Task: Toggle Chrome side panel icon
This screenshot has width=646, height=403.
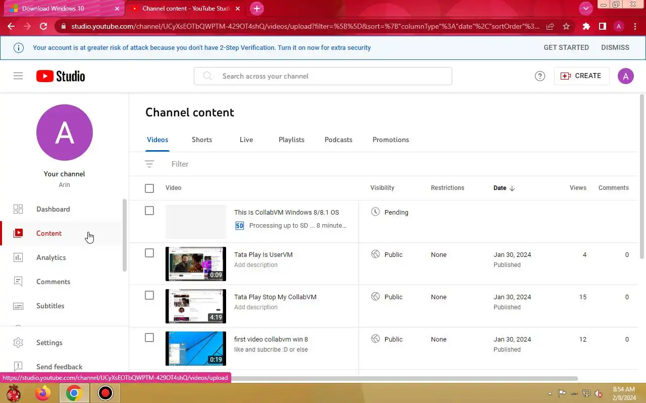Action: 602,26
